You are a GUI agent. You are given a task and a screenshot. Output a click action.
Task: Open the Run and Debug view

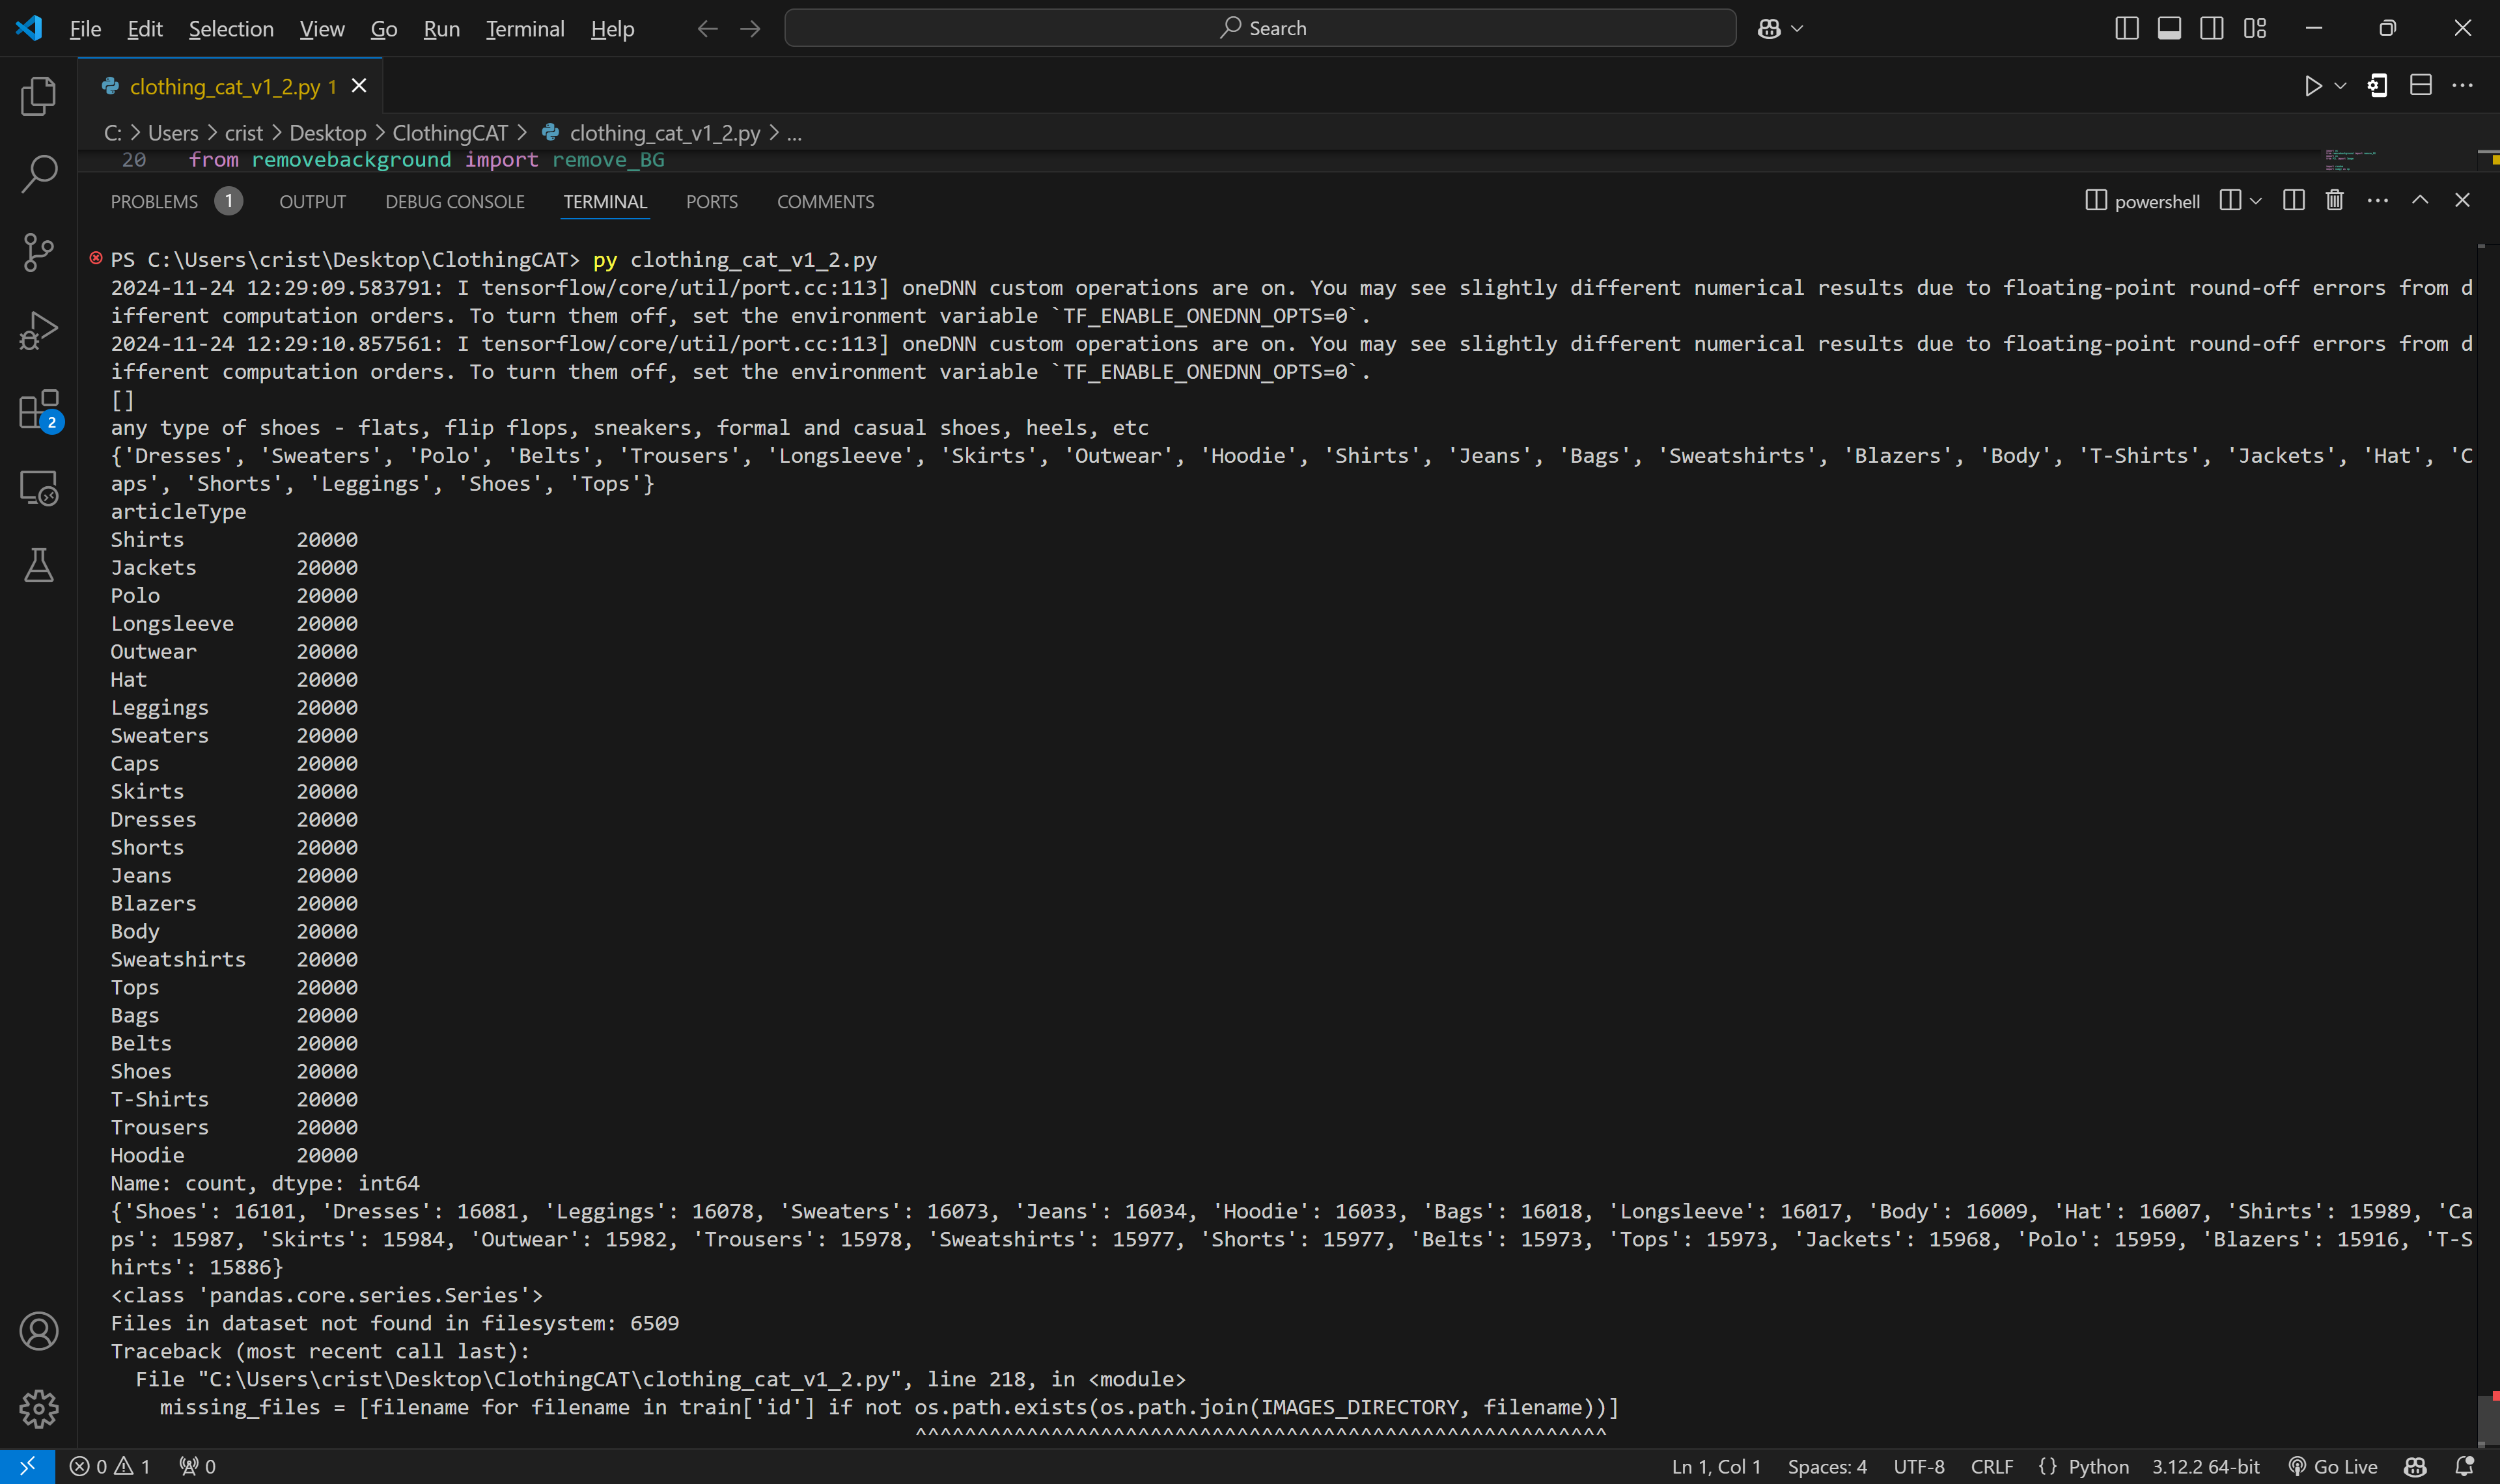tap(38, 330)
